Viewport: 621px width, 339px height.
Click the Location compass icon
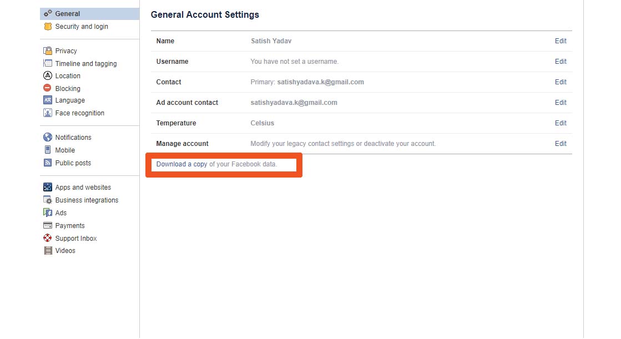click(48, 76)
